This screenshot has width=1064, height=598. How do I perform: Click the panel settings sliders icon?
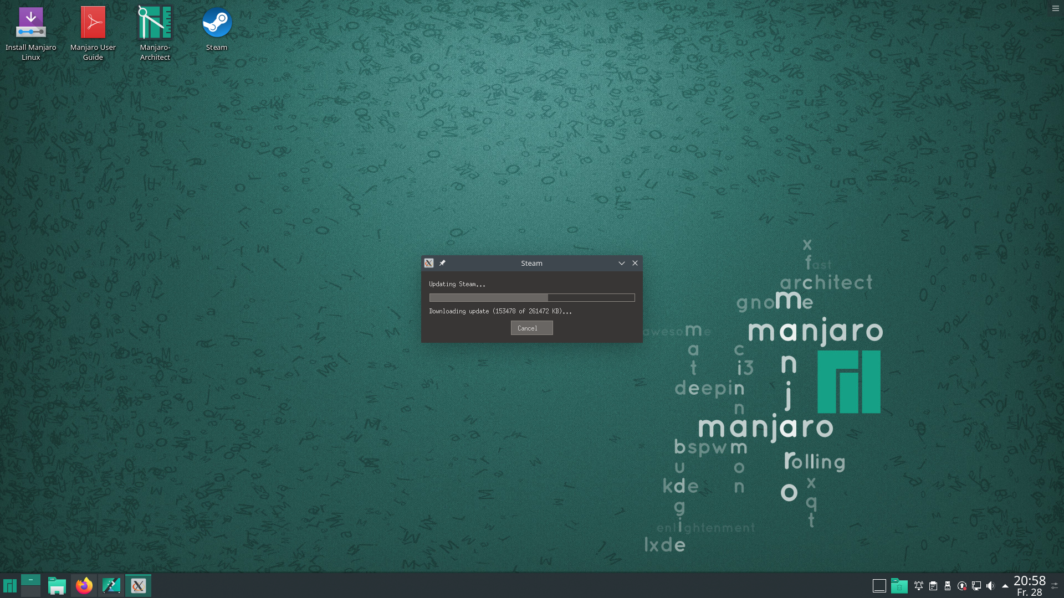tap(1055, 586)
